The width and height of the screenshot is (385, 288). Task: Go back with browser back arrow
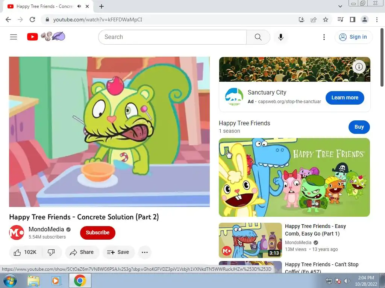tap(8, 19)
